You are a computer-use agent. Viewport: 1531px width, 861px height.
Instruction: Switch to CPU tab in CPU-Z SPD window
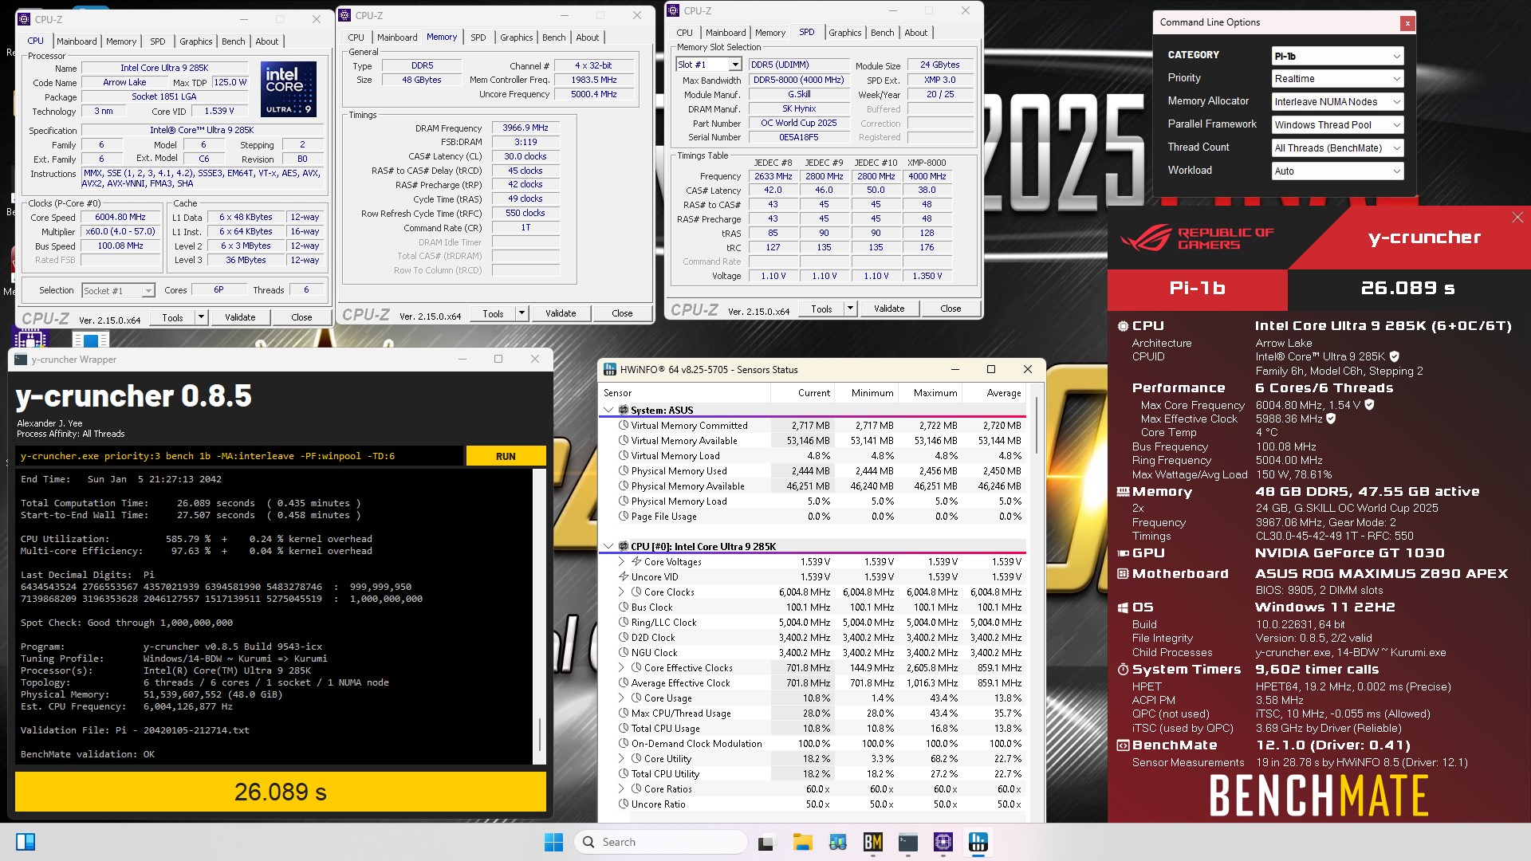[684, 33]
